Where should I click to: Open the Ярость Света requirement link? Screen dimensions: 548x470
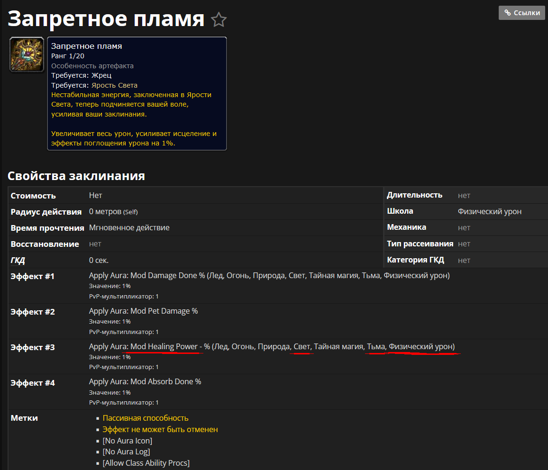[x=114, y=85]
